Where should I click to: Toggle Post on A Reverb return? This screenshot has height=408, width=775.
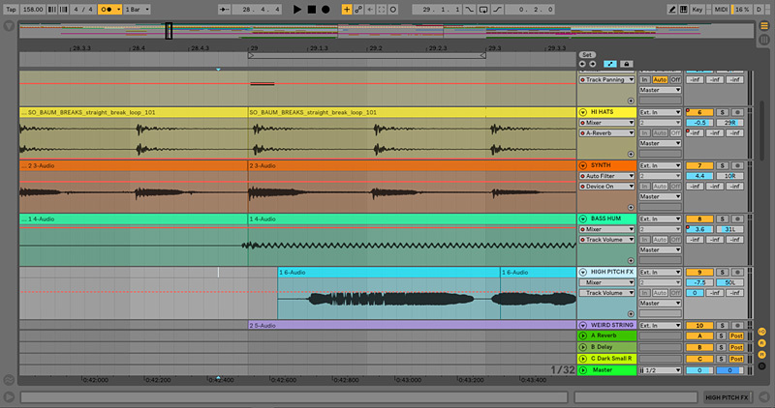point(737,335)
